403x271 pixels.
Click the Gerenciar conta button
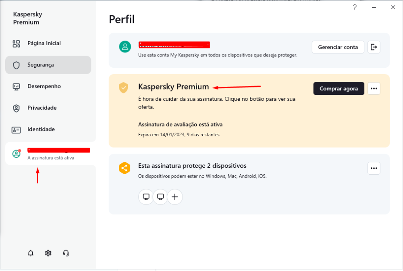coord(338,47)
